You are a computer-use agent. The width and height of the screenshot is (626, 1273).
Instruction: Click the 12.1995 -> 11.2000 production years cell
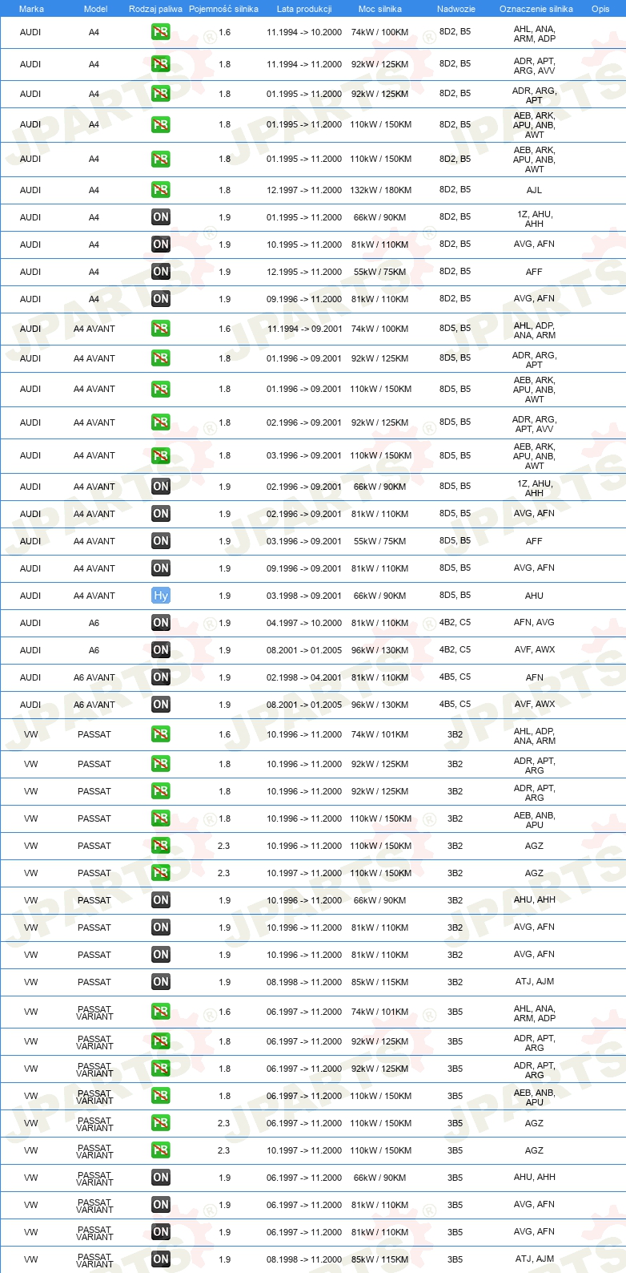tap(304, 272)
